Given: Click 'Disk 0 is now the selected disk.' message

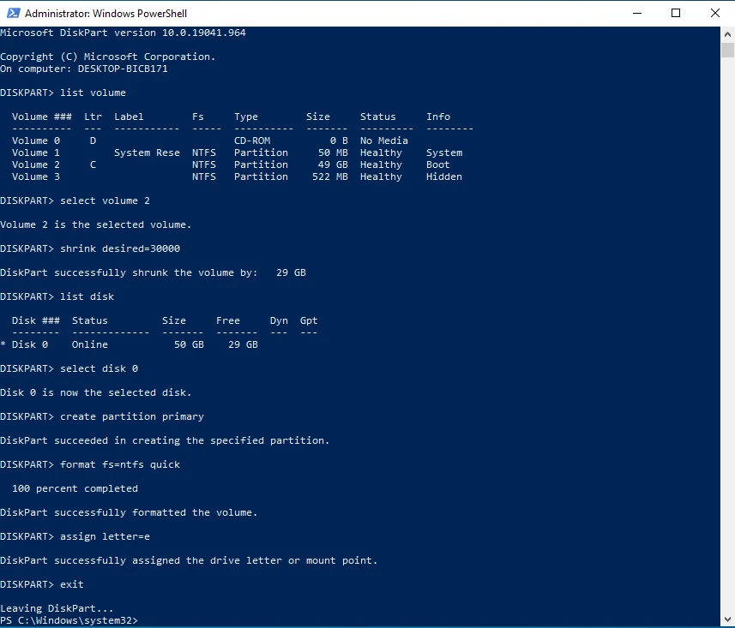Looking at the screenshot, I should pyautogui.click(x=95, y=392).
